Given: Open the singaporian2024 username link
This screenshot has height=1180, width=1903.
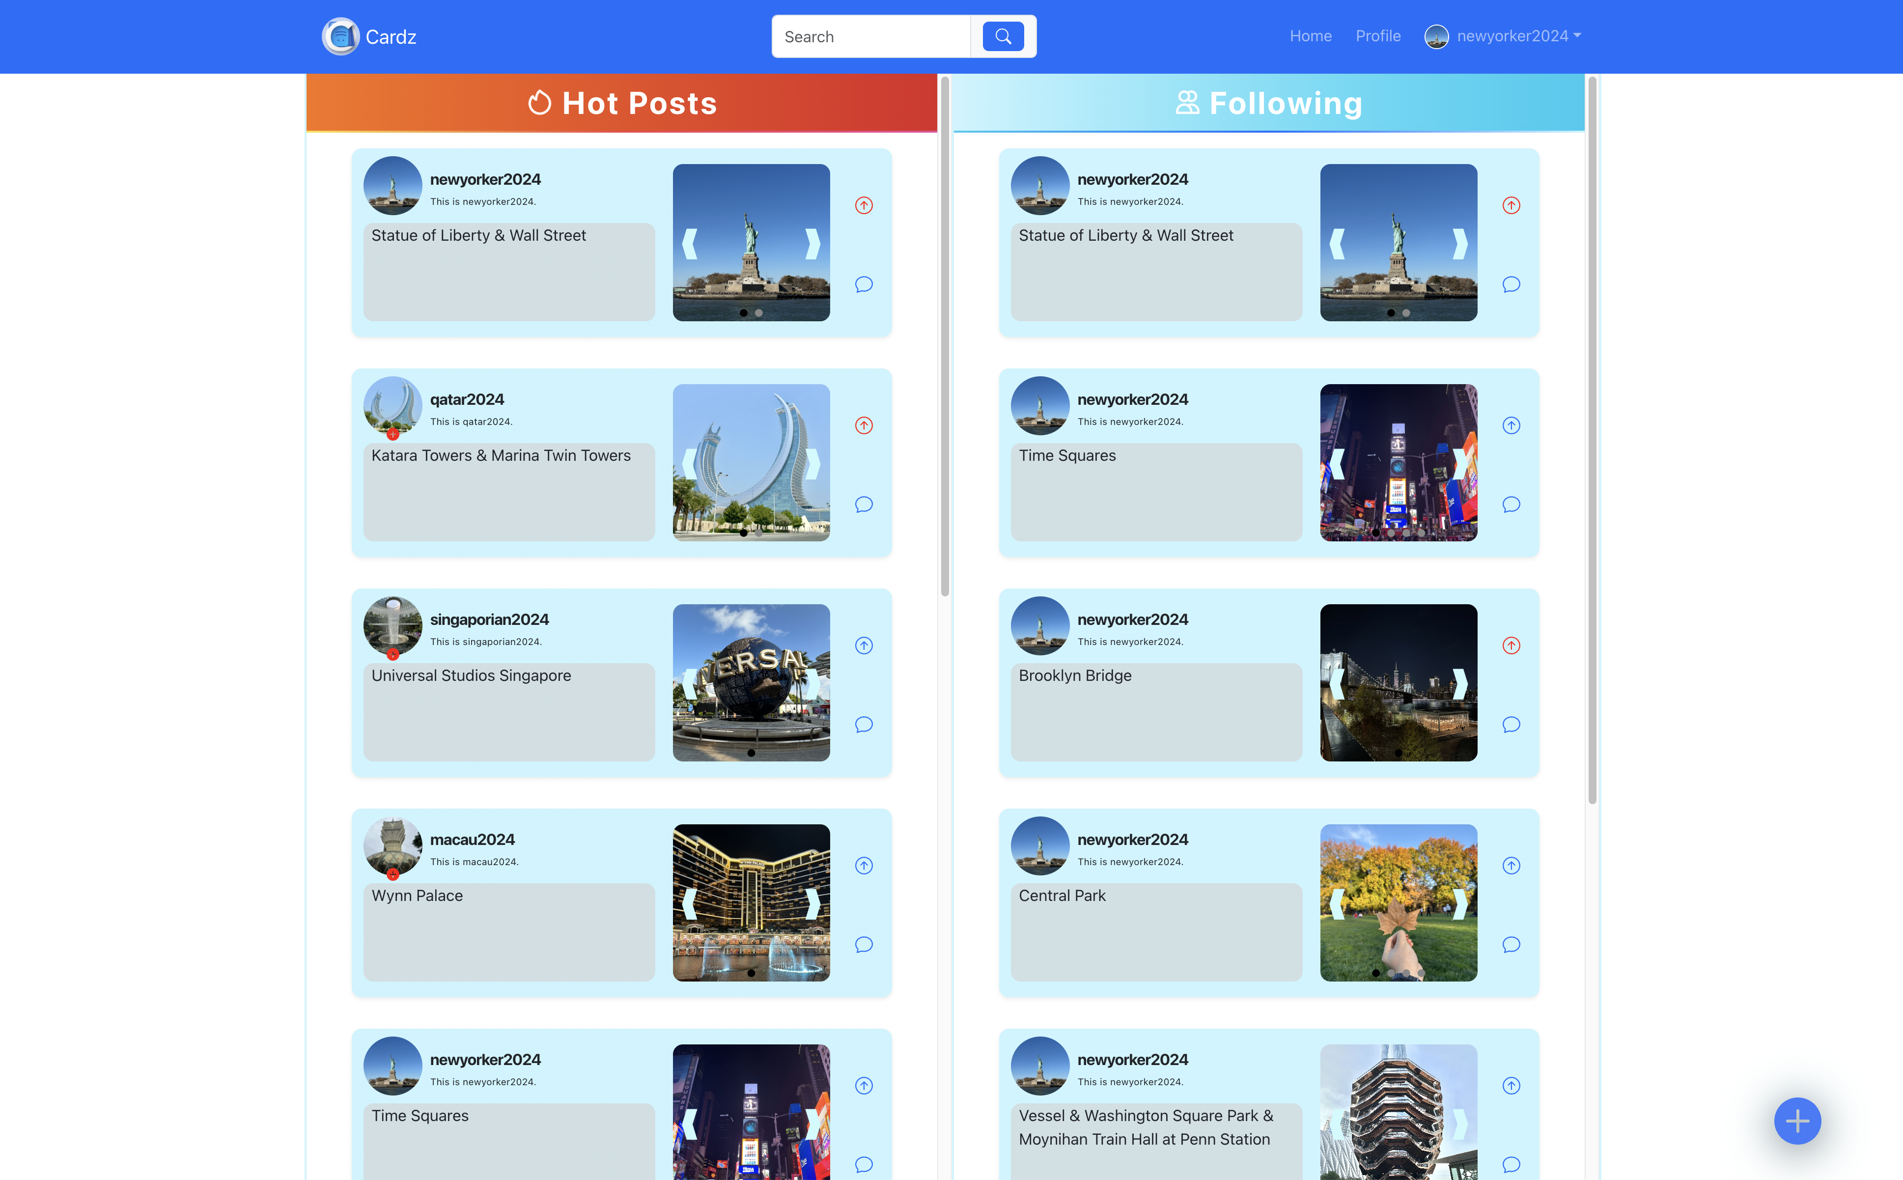Looking at the screenshot, I should tap(489, 619).
